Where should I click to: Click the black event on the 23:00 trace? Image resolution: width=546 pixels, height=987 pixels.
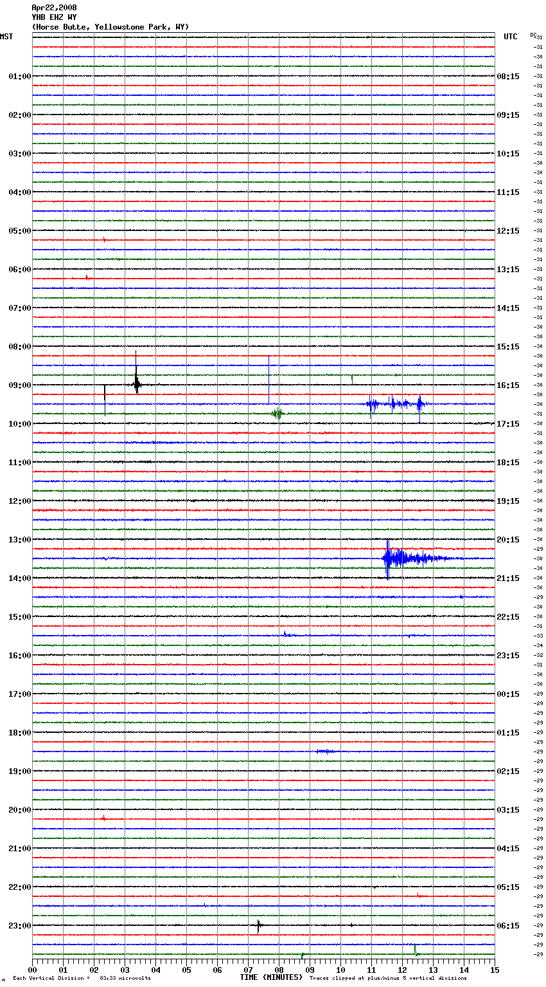pyautogui.click(x=259, y=926)
